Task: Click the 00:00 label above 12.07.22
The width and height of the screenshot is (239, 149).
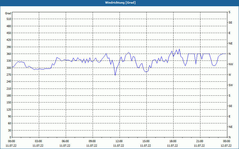Action: pos(226,141)
